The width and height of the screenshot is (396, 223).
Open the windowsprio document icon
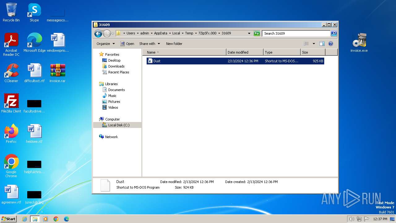[x=58, y=43]
